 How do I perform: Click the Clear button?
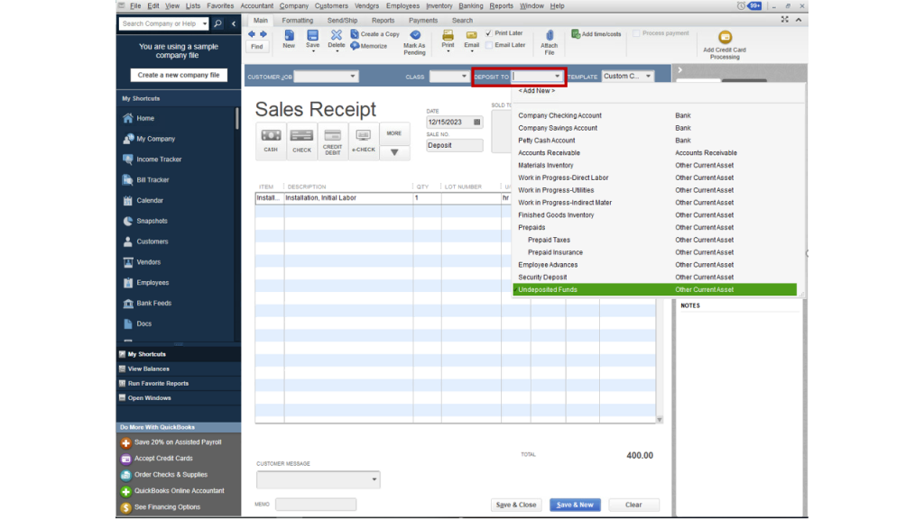pyautogui.click(x=633, y=505)
